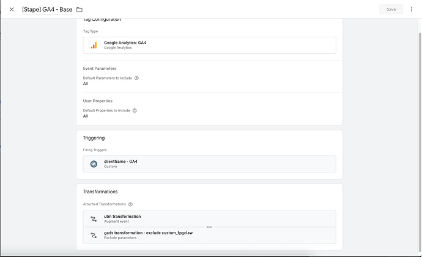Click the 'Tag Type' label
Image resolution: width=422 pixels, height=257 pixels.
(91, 31)
